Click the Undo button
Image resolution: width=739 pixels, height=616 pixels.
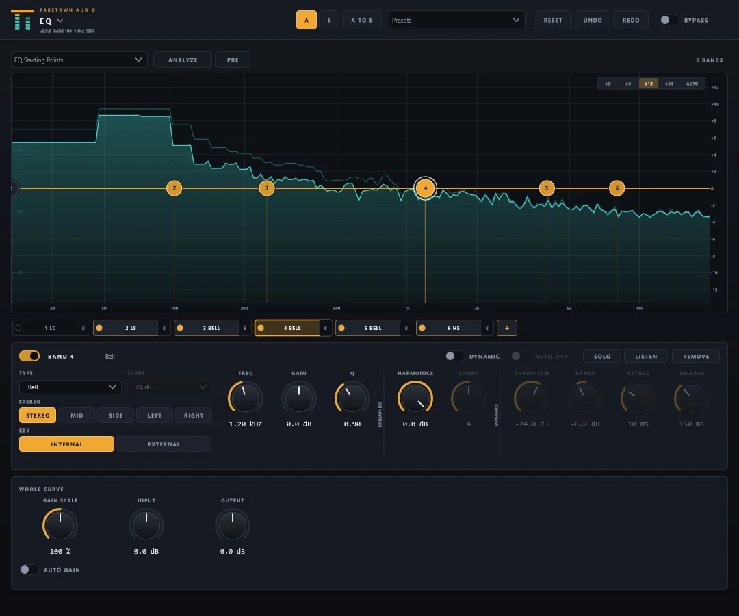[593, 21]
